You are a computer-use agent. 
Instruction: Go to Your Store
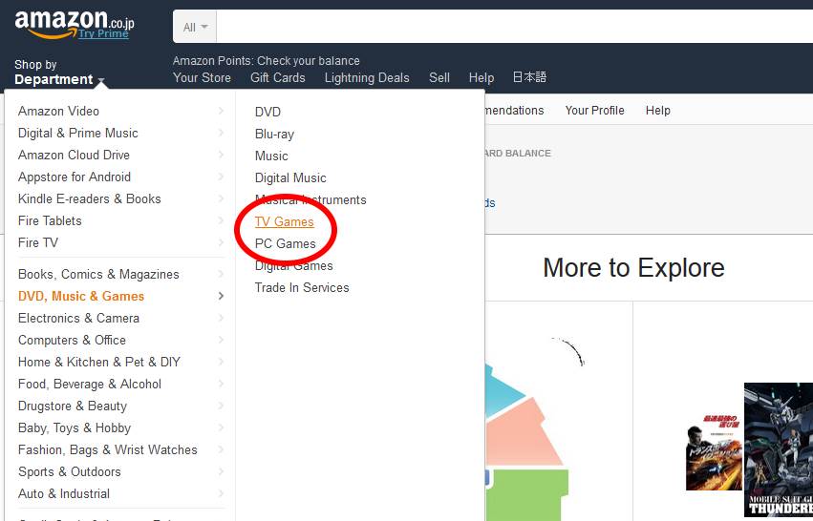coord(202,77)
